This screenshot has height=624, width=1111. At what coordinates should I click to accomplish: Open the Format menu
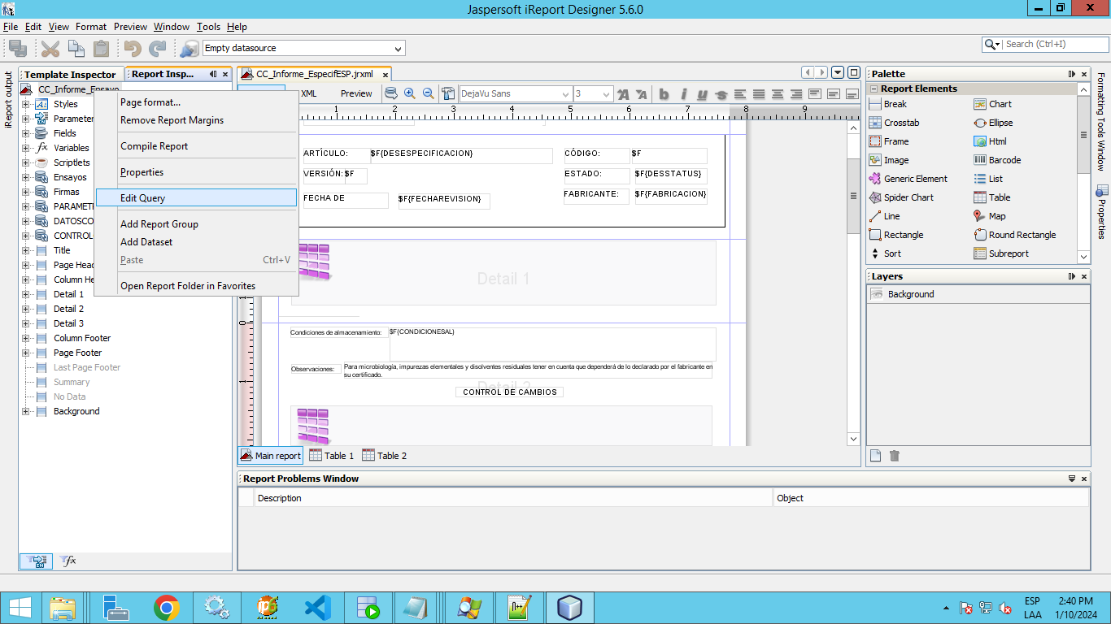(91, 27)
